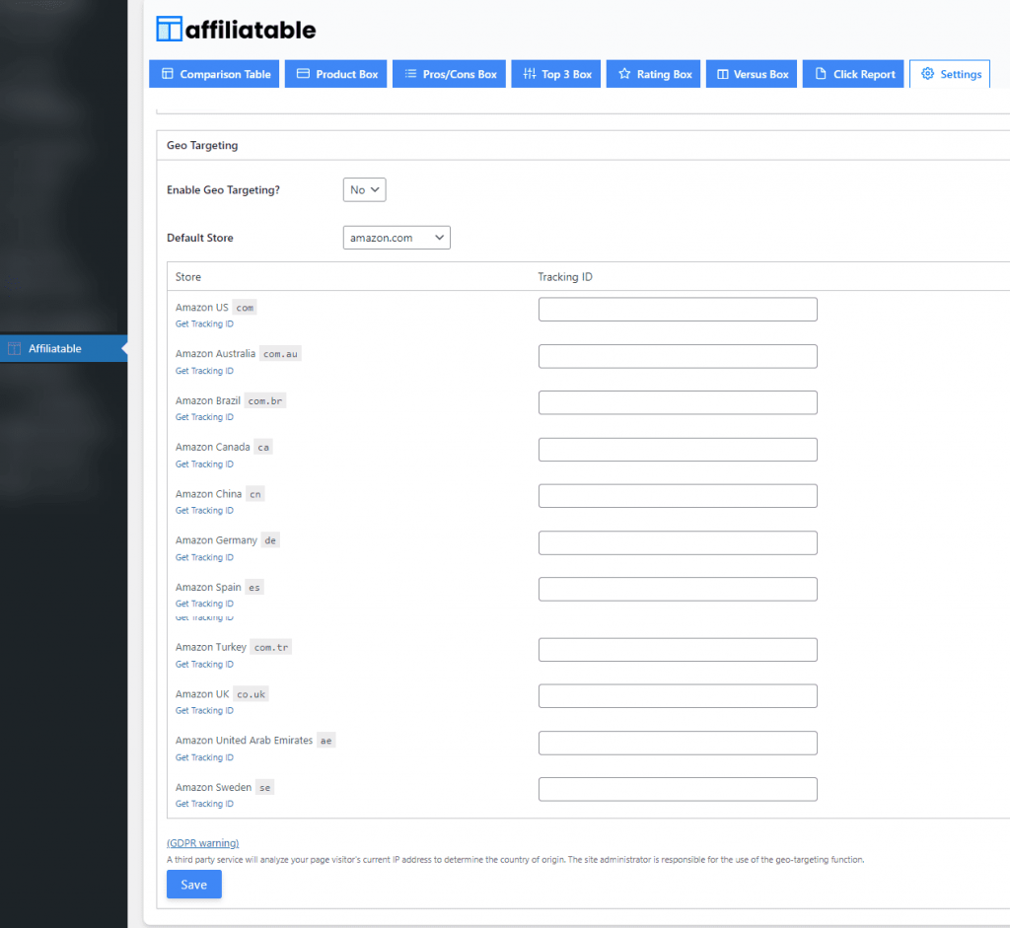
Task: Click the Store column header
Action: click(x=188, y=277)
